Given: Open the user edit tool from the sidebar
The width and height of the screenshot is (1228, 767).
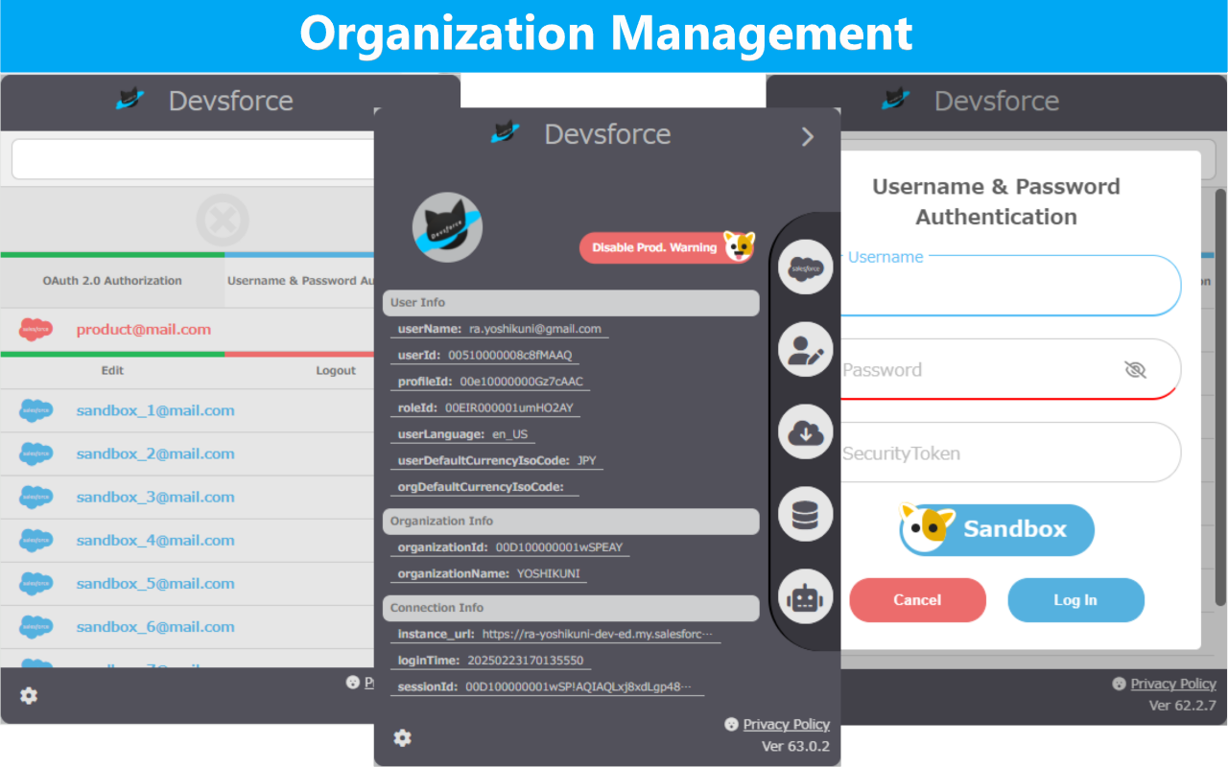Looking at the screenshot, I should click(x=804, y=349).
